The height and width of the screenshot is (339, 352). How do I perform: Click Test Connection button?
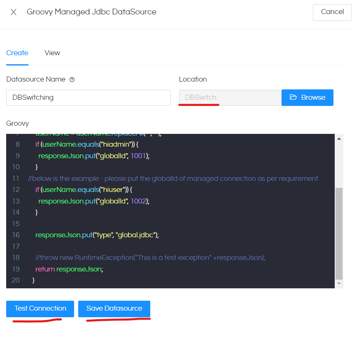click(40, 309)
